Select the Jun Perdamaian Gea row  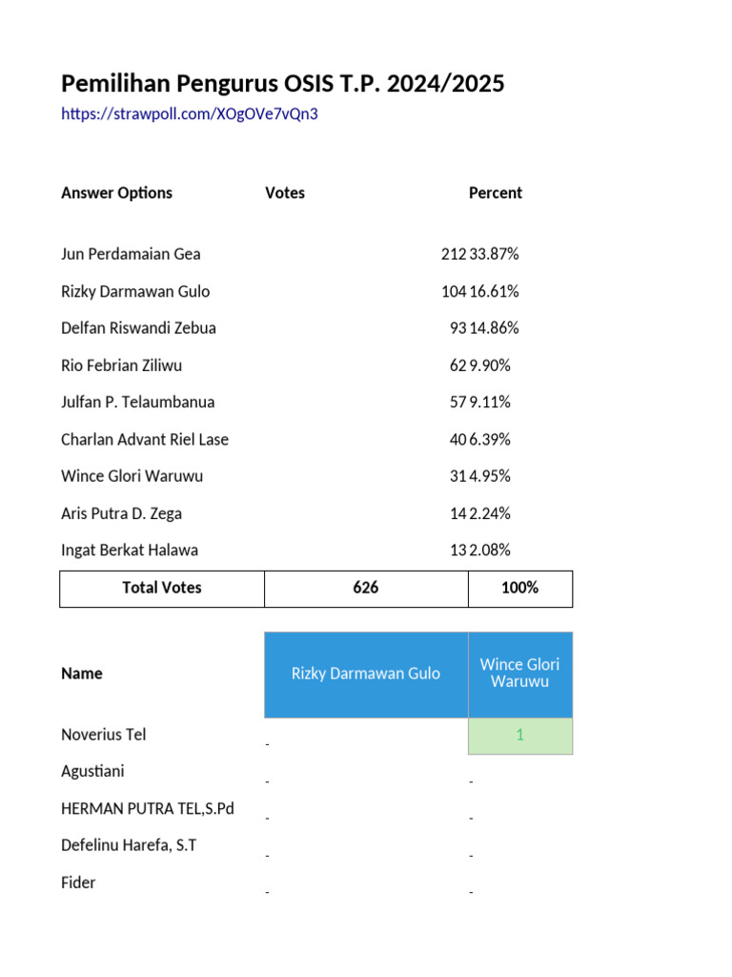[x=131, y=254]
